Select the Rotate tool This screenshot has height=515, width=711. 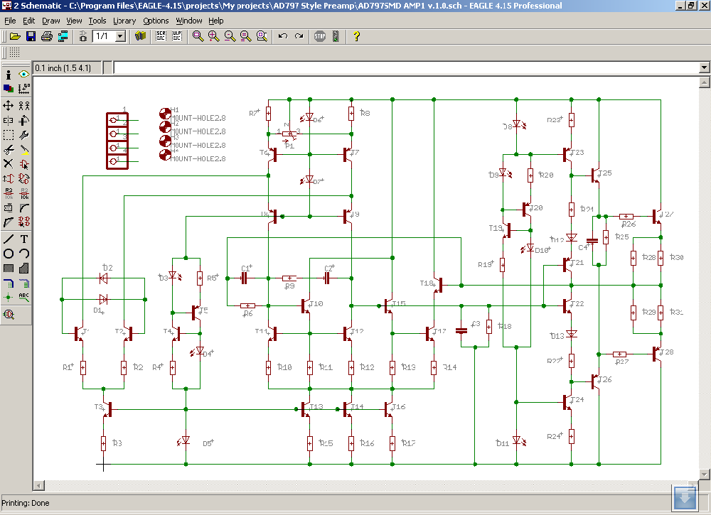point(24,121)
